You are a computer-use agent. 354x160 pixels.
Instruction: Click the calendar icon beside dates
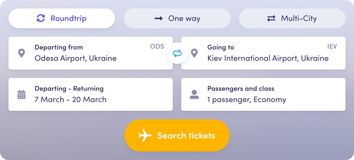click(x=22, y=94)
